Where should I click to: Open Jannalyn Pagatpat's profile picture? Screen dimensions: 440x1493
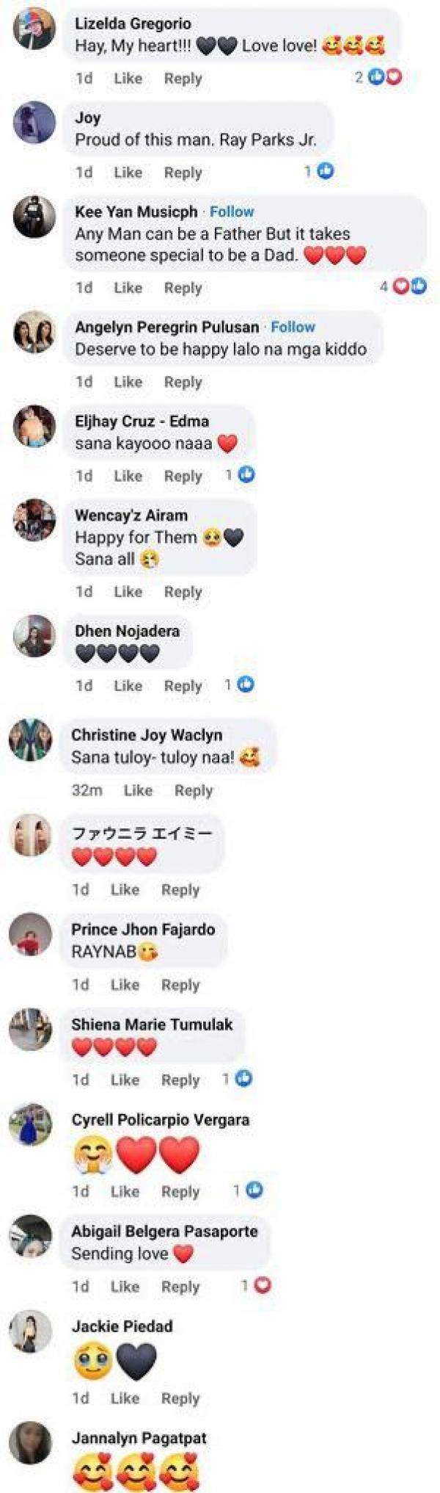tap(30, 1442)
